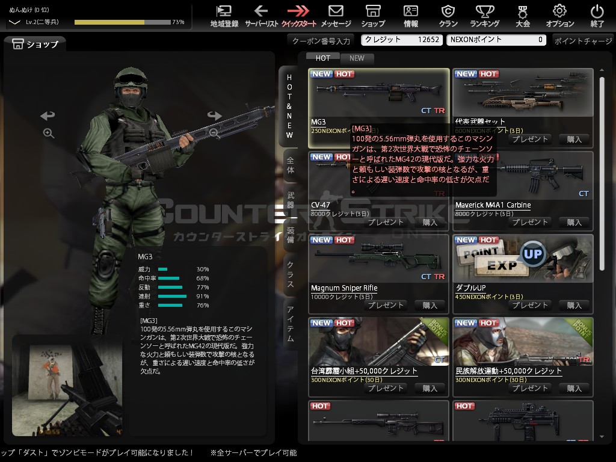Open 情報 info profile icon

click(x=411, y=16)
